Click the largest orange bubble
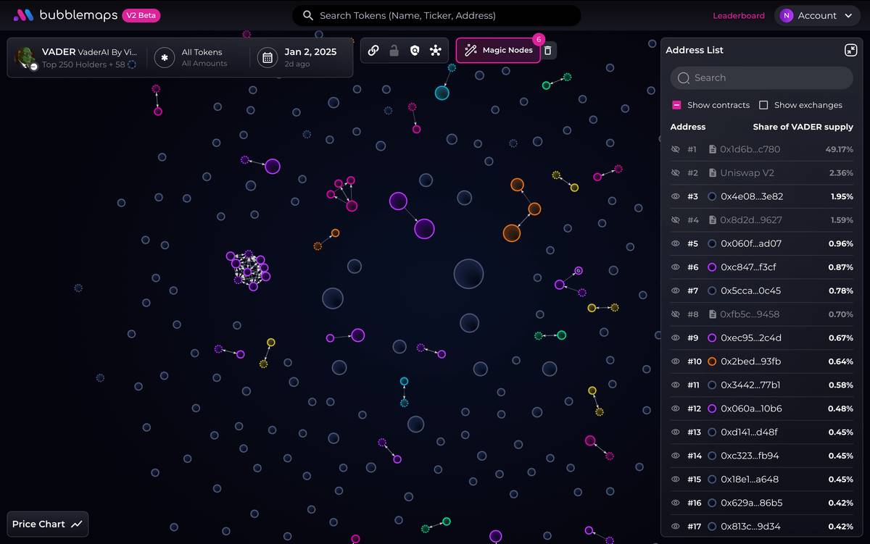This screenshot has width=870, height=544. (512, 233)
